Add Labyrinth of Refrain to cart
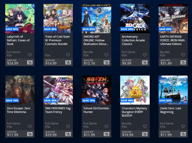192x143 pixels. [30, 62]
